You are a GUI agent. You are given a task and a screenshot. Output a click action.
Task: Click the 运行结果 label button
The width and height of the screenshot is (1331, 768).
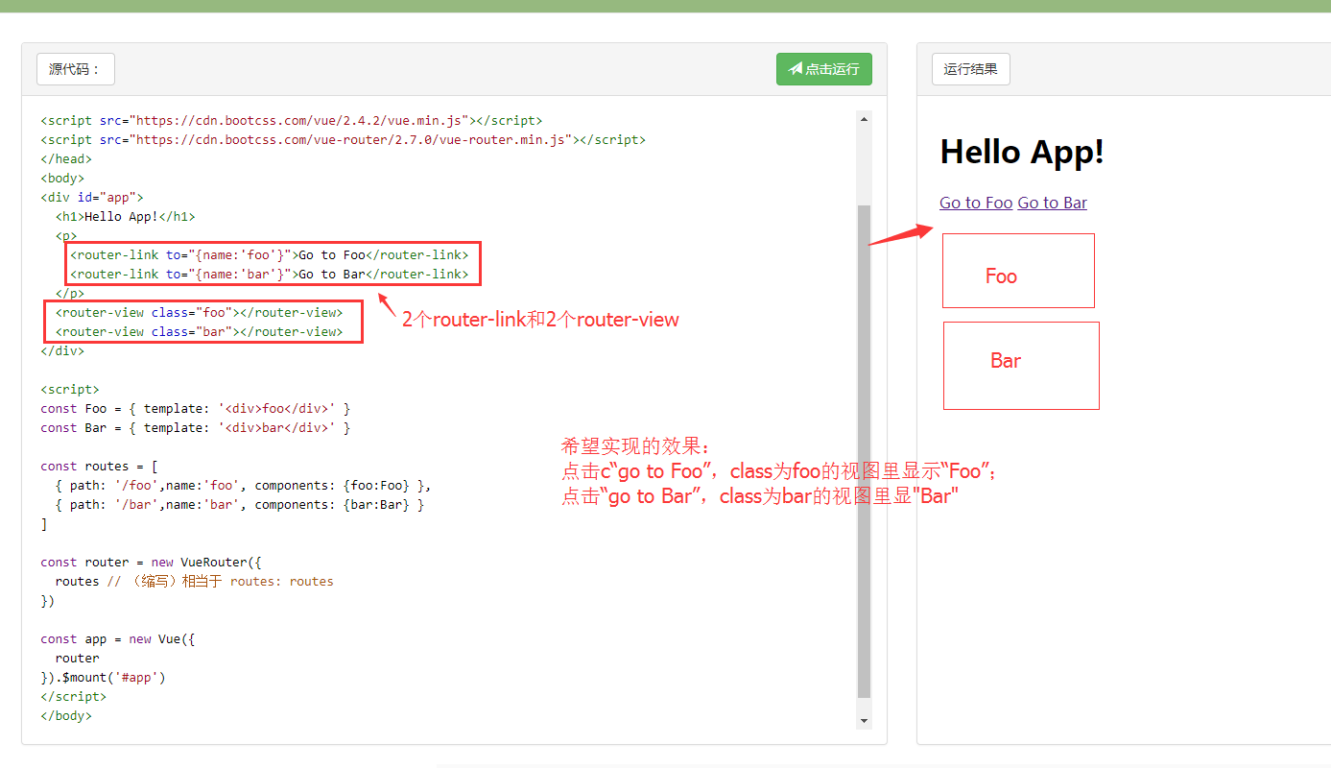pos(970,69)
